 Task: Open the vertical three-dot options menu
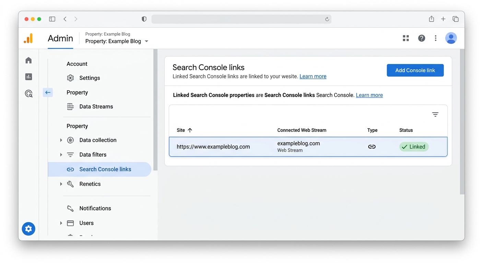click(436, 38)
